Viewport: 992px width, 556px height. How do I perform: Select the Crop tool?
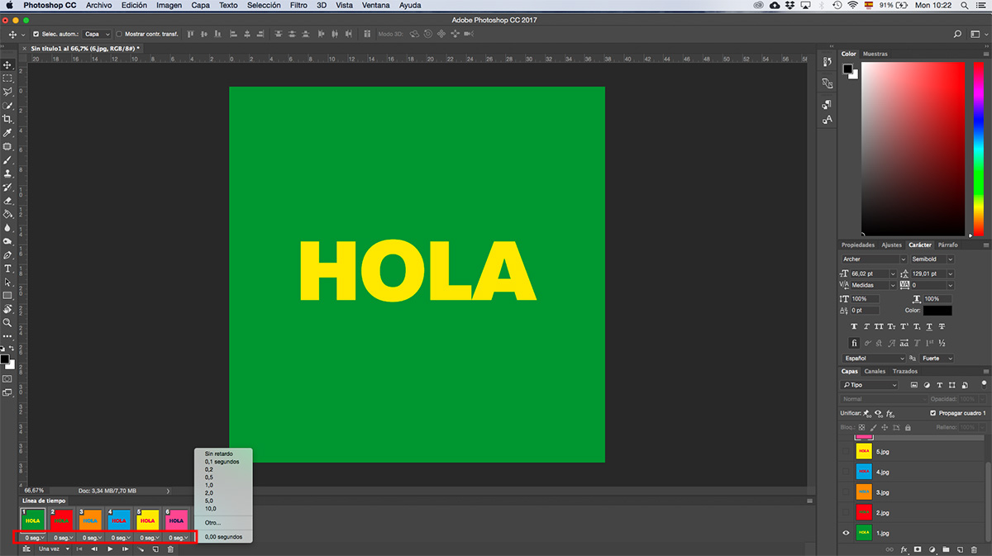[x=7, y=119]
